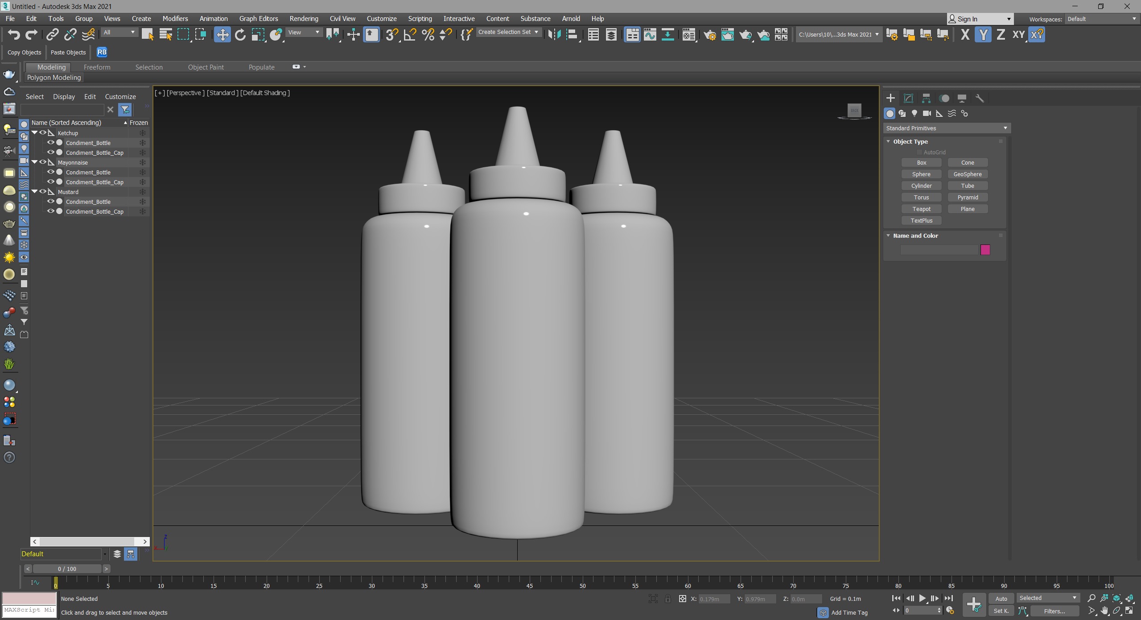Collapse the Object Type rollout
Viewport: 1141px width, 620px height.
[888, 141]
